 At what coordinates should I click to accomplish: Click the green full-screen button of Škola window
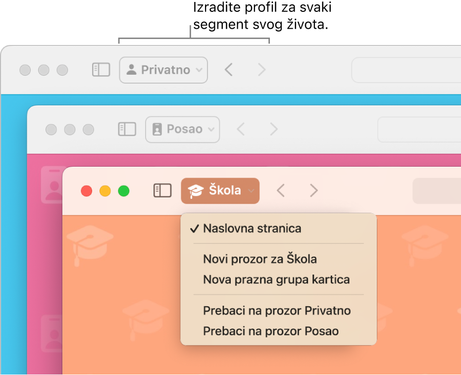(x=123, y=190)
